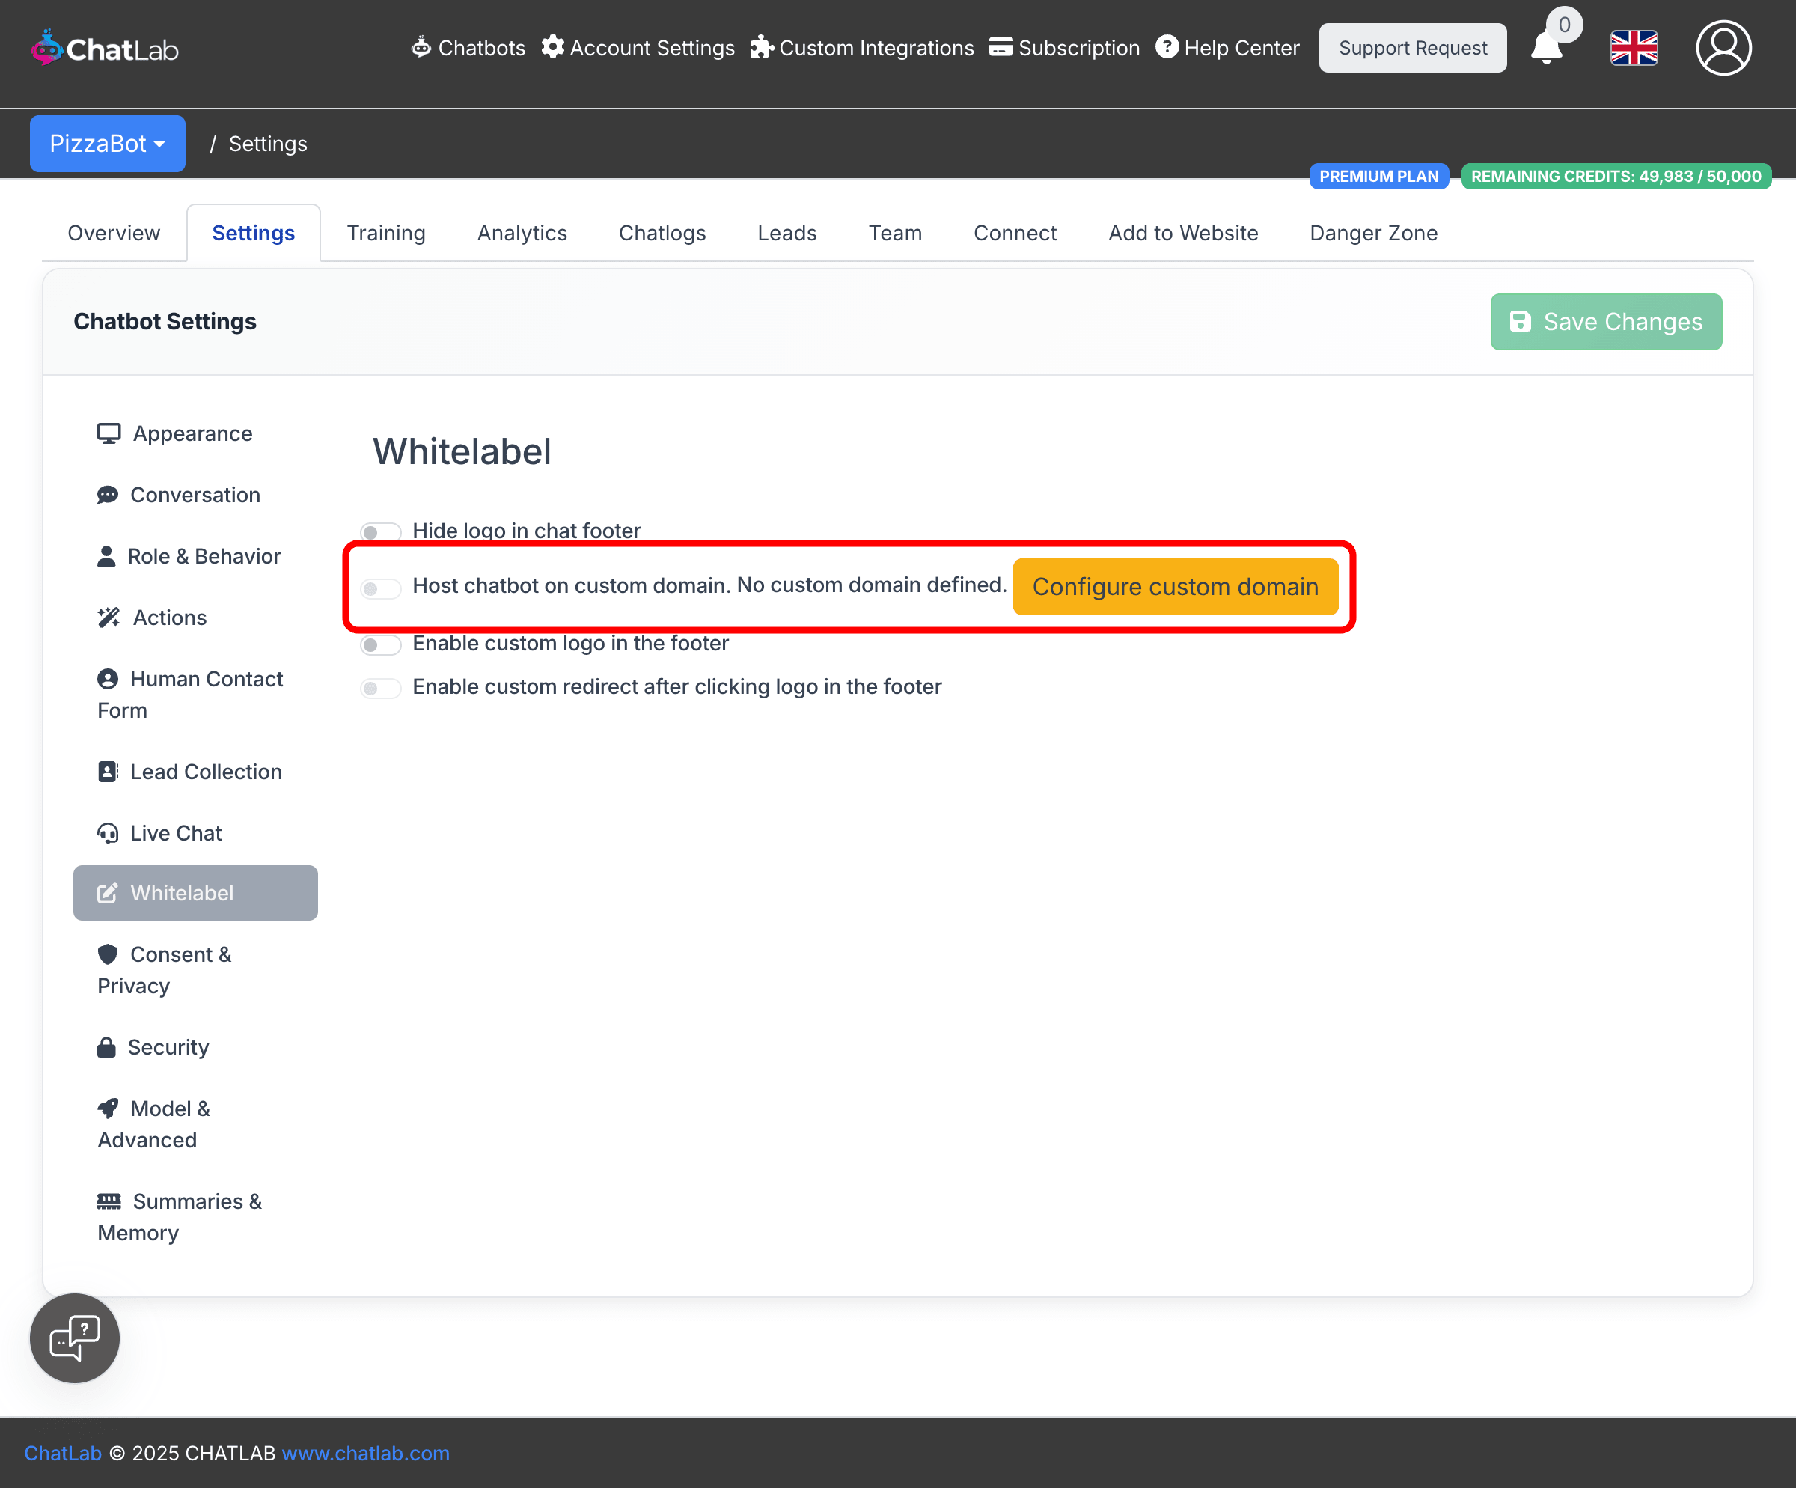Open the Danger Zone tab
Screen dimensions: 1796x1488
pos(1372,233)
